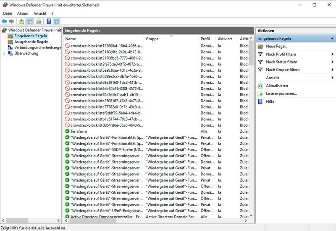This screenshot has width=336, height=231.
Task: Click the Eingehende Regeln tree icon
Action: [10, 36]
